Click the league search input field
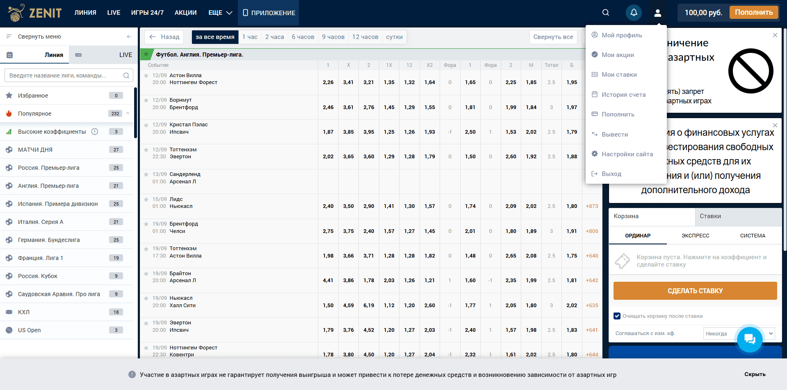 (x=69, y=75)
